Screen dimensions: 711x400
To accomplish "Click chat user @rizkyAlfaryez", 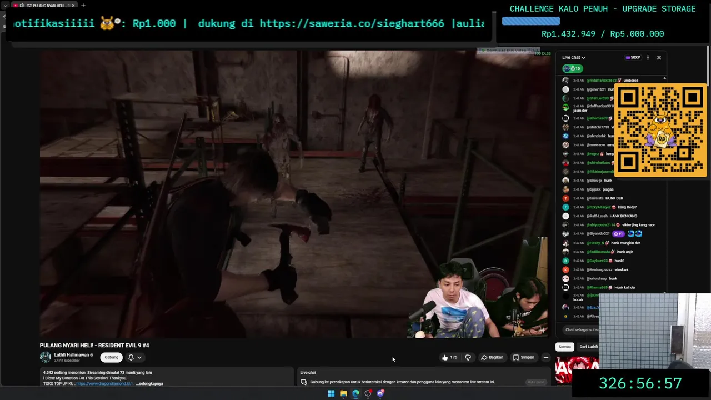I will (599, 207).
